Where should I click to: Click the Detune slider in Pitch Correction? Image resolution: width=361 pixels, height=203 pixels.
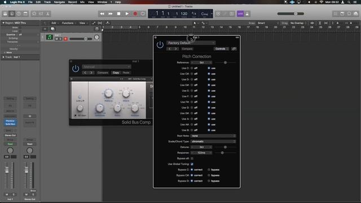(x=225, y=147)
